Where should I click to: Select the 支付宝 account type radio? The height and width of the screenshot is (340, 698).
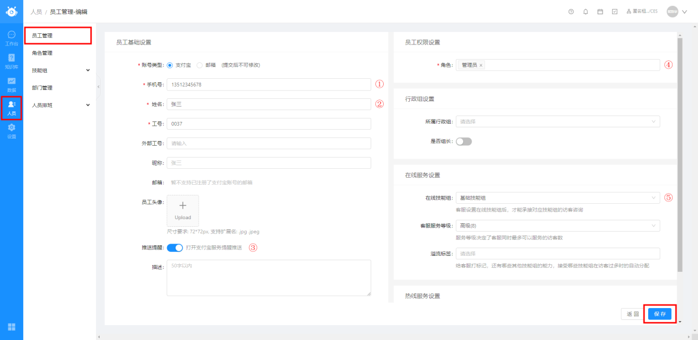pos(170,65)
